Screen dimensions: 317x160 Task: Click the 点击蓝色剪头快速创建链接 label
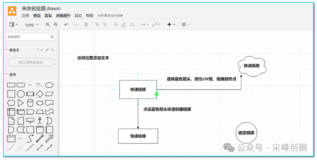[167, 109]
